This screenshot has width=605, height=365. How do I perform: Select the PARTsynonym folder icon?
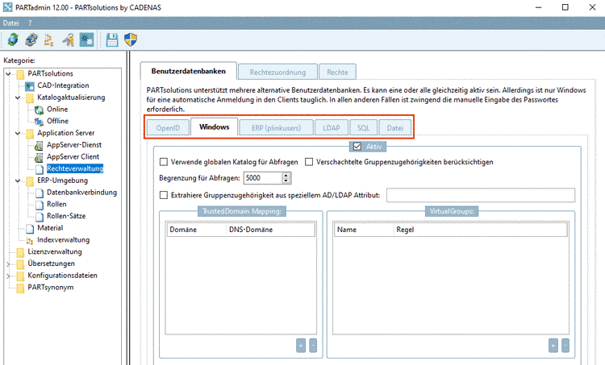click(x=20, y=288)
